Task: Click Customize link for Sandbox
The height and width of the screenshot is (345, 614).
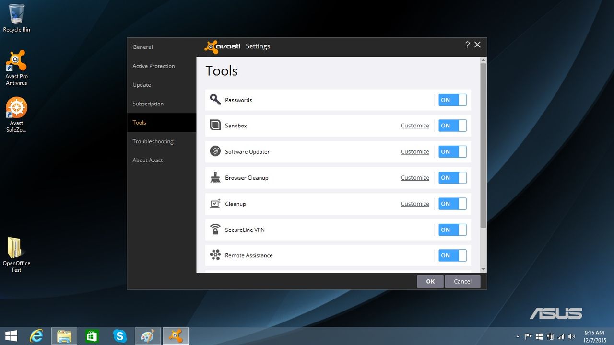Action: (415, 126)
